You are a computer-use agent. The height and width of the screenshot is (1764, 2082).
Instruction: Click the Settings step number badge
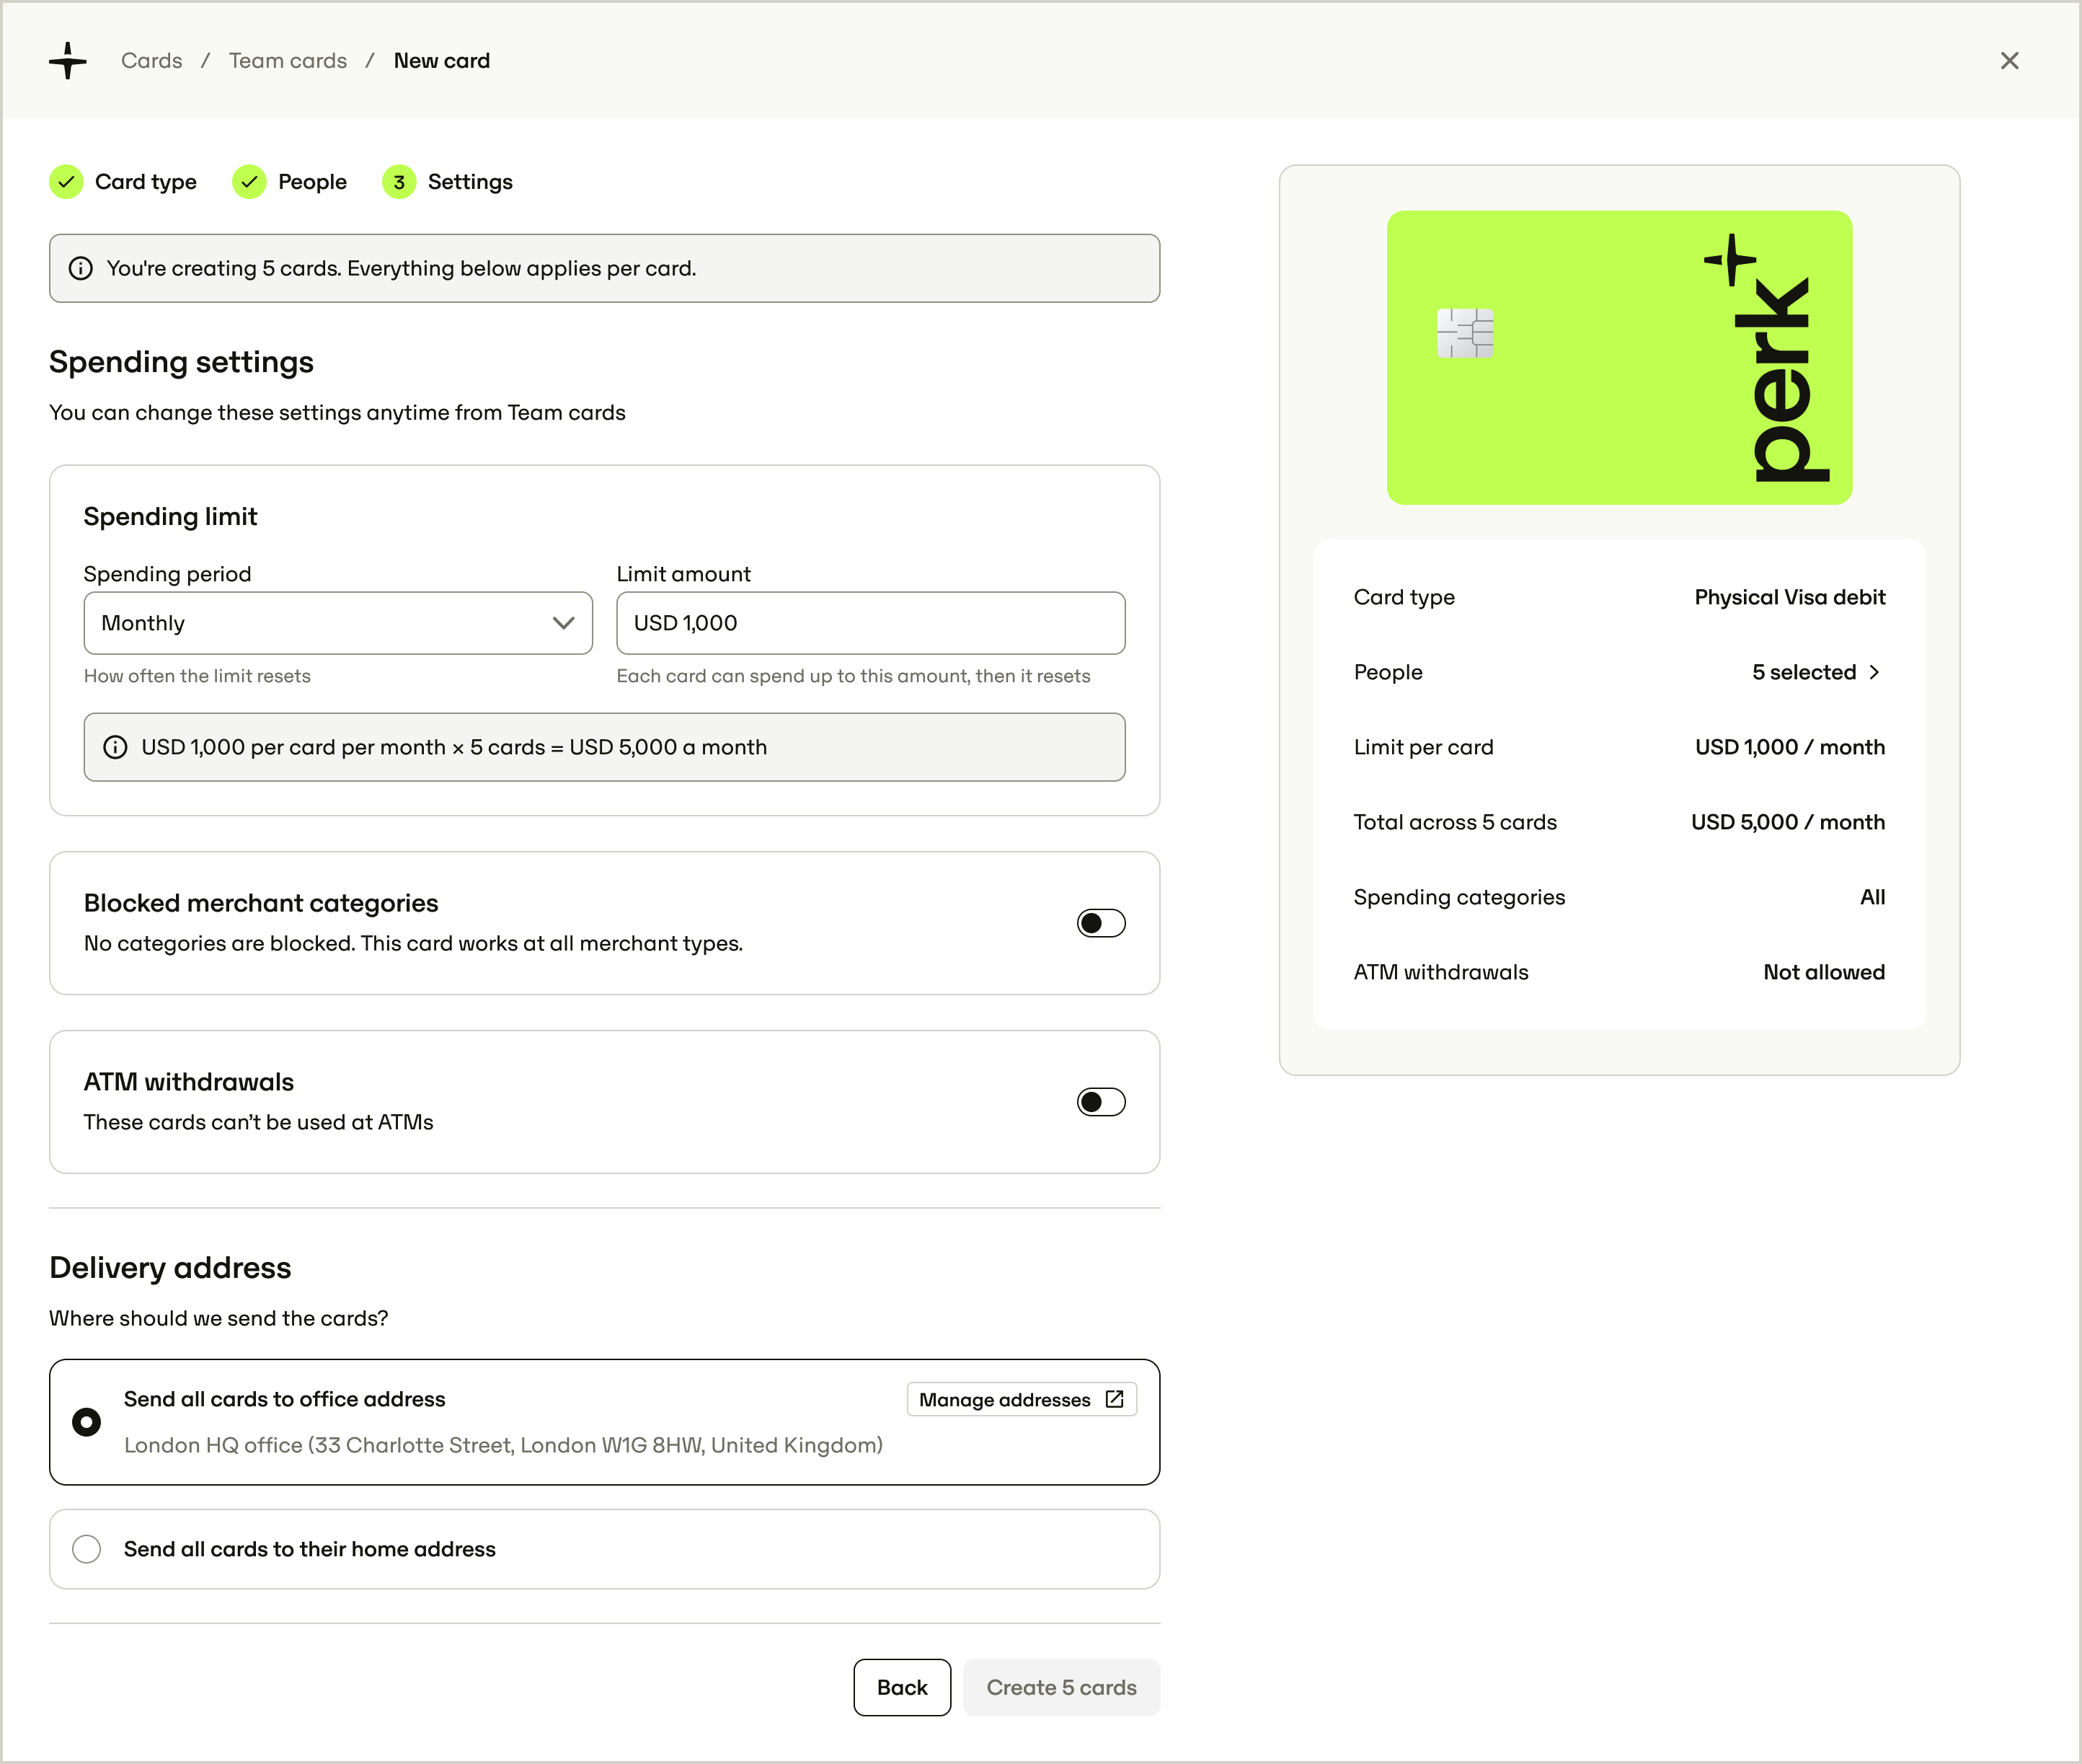click(399, 182)
